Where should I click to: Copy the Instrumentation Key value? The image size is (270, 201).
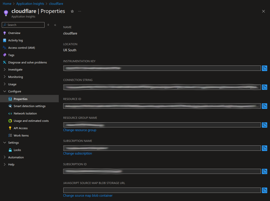[x=264, y=68]
